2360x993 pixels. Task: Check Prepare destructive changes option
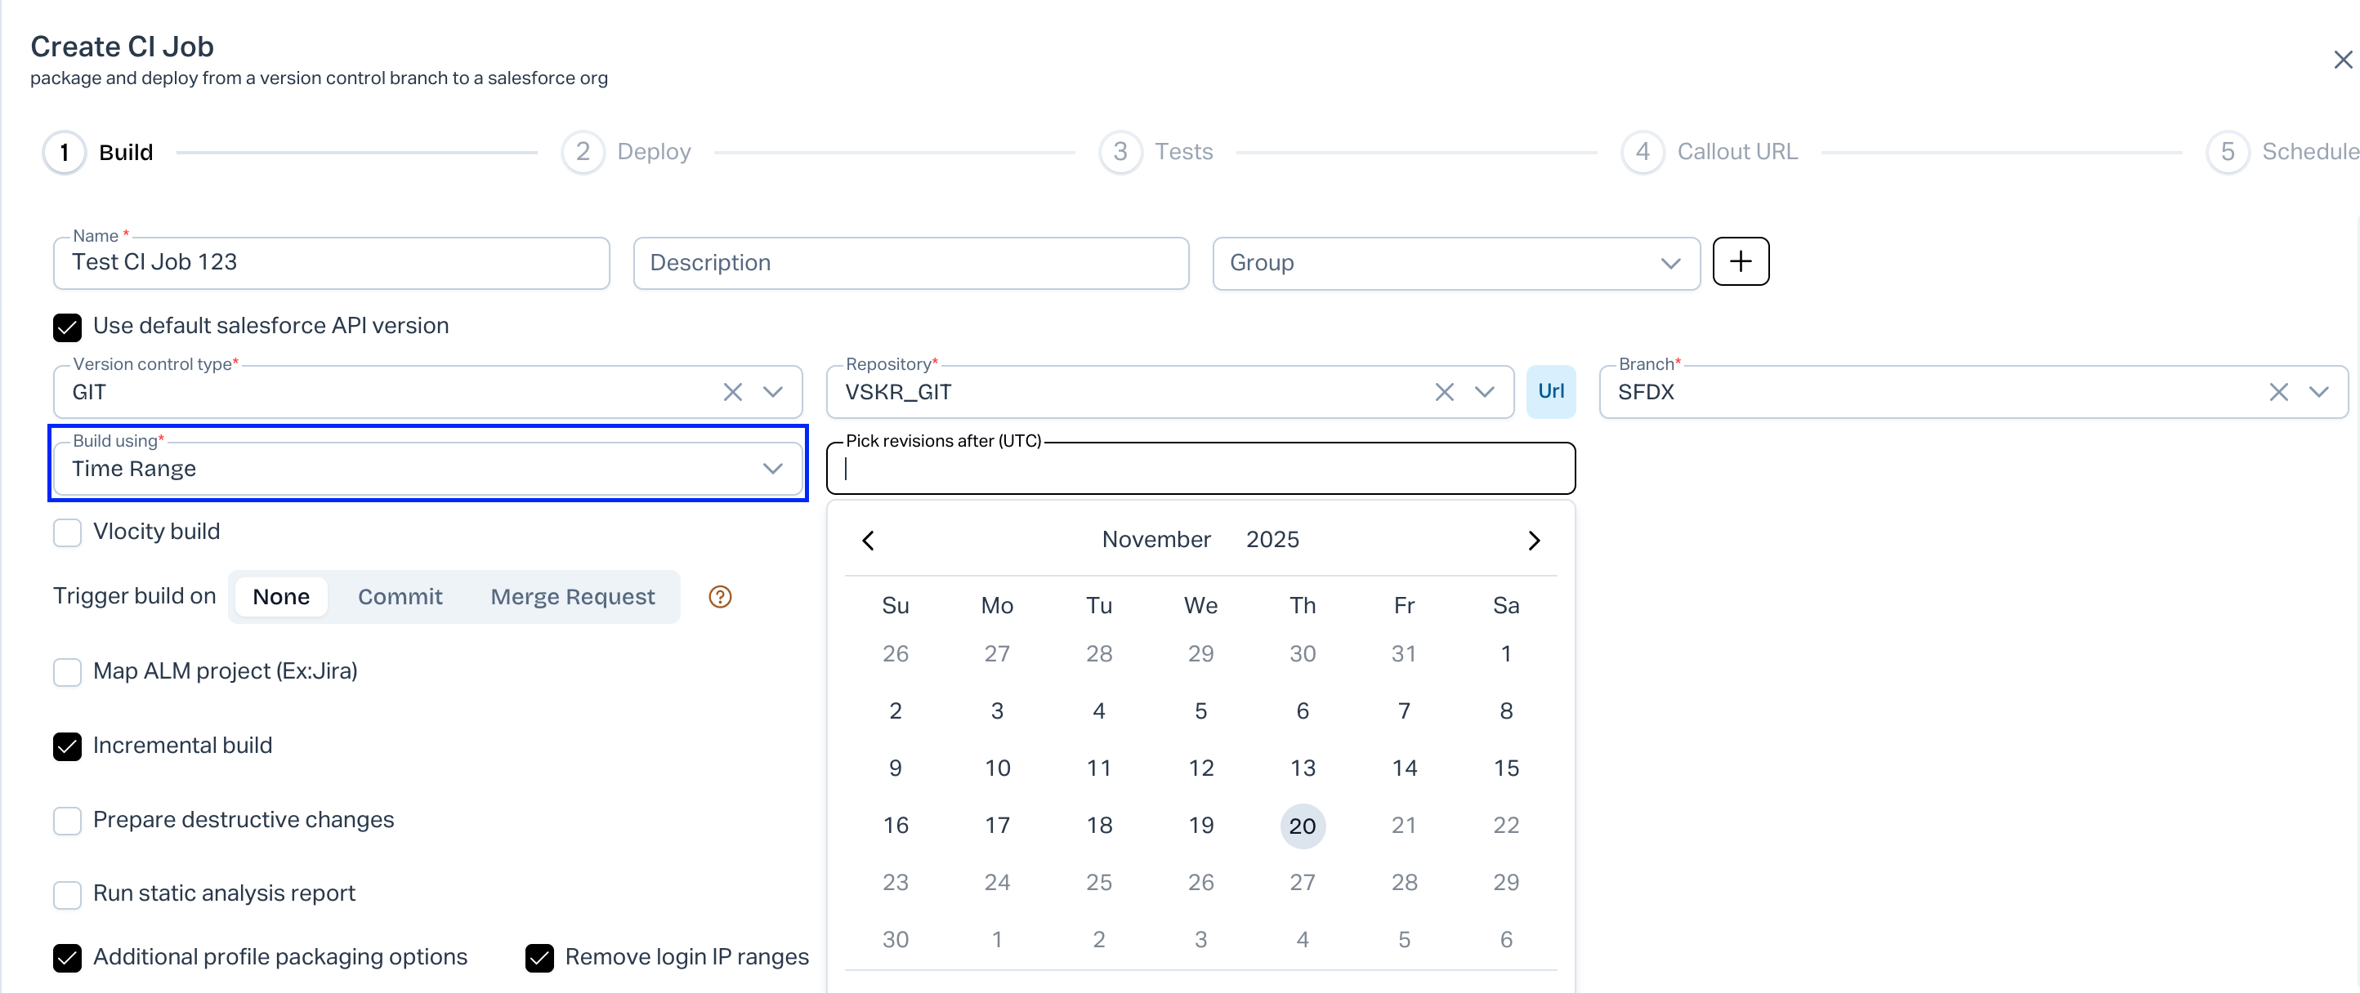pos(67,820)
